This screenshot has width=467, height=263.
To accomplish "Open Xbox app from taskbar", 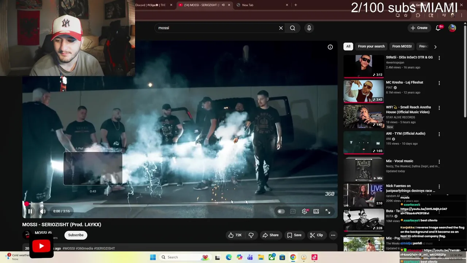I will point(271,257).
